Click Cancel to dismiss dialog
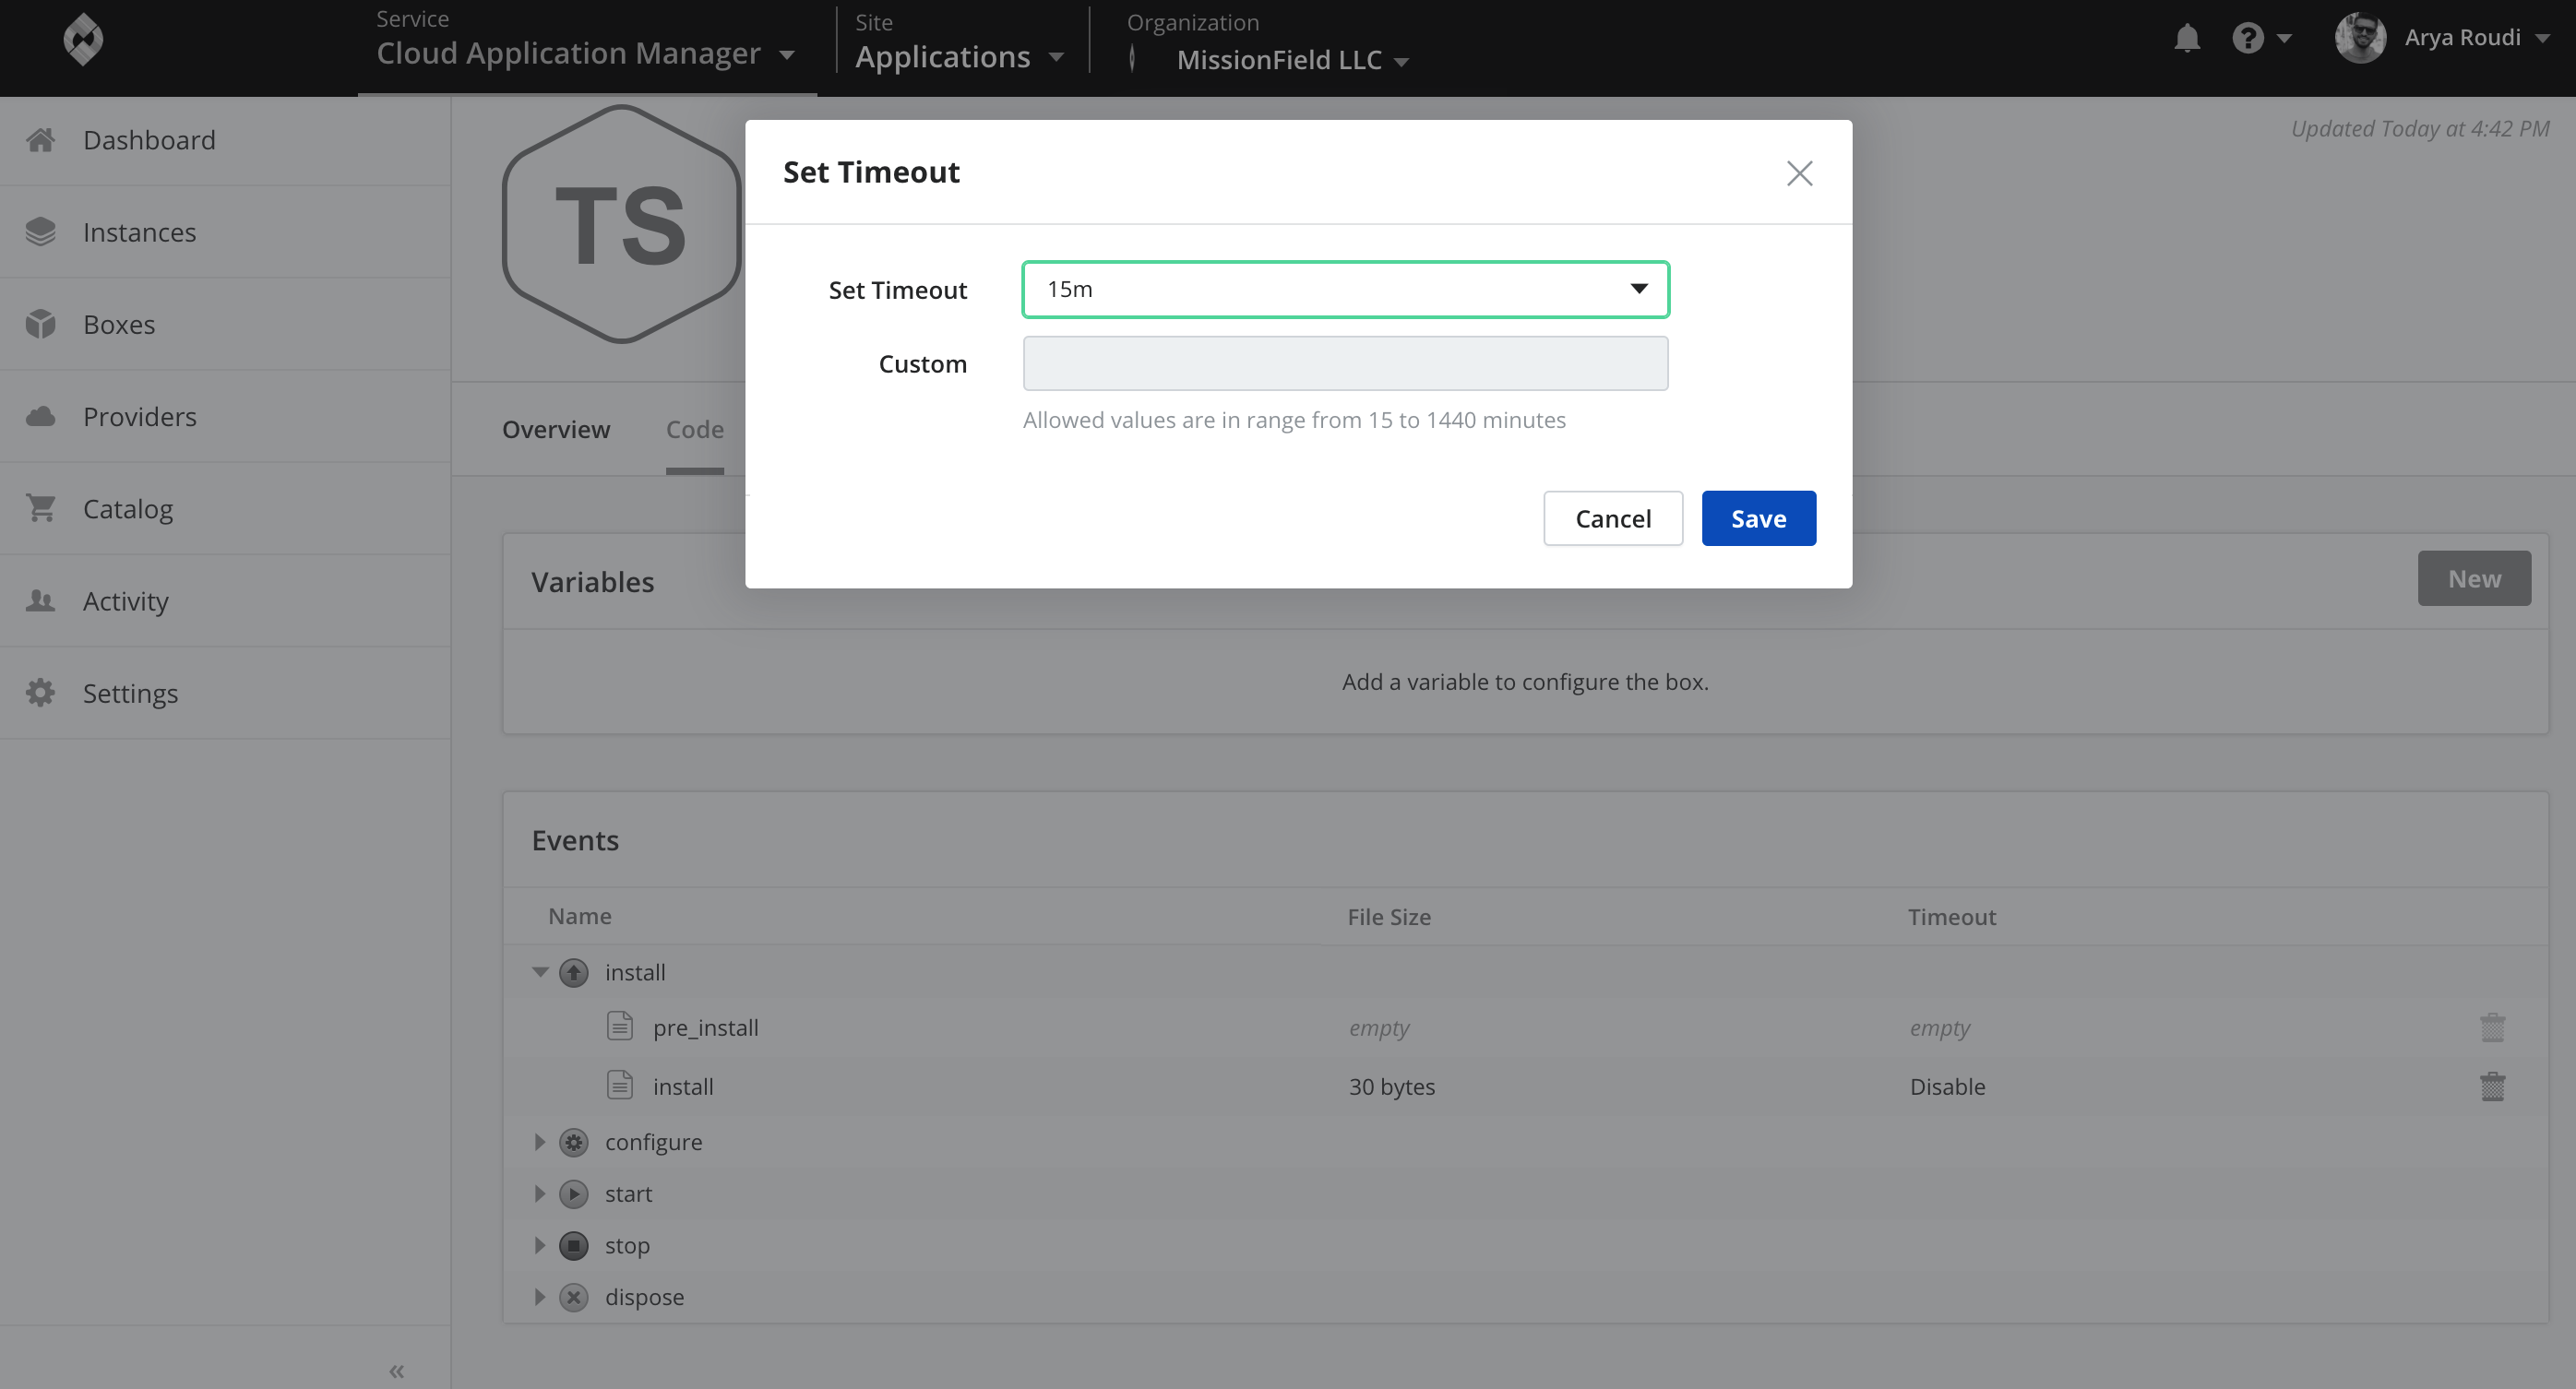This screenshot has height=1389, width=2576. pos(1611,518)
